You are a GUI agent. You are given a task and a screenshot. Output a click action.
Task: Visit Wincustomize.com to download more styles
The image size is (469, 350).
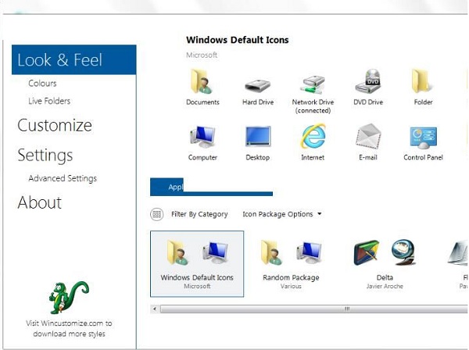pos(69,328)
